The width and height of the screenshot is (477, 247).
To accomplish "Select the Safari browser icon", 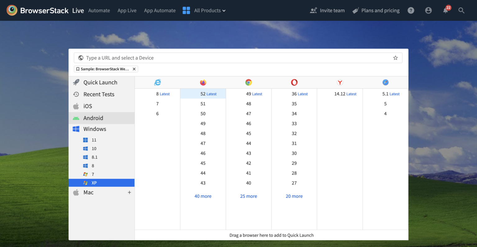I will [385, 82].
